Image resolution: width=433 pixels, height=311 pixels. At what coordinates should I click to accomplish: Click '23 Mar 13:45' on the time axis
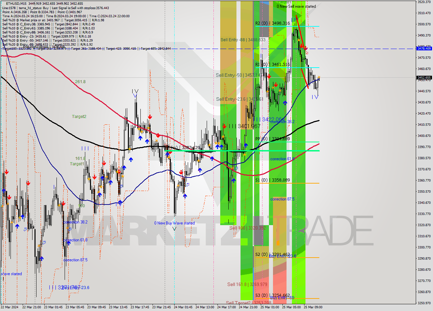(119, 307)
